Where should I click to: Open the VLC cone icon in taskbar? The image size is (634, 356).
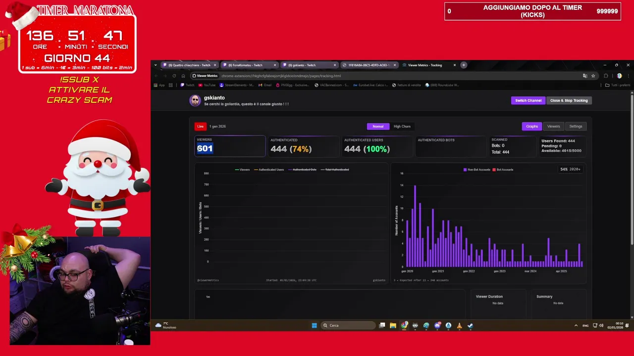click(x=459, y=325)
